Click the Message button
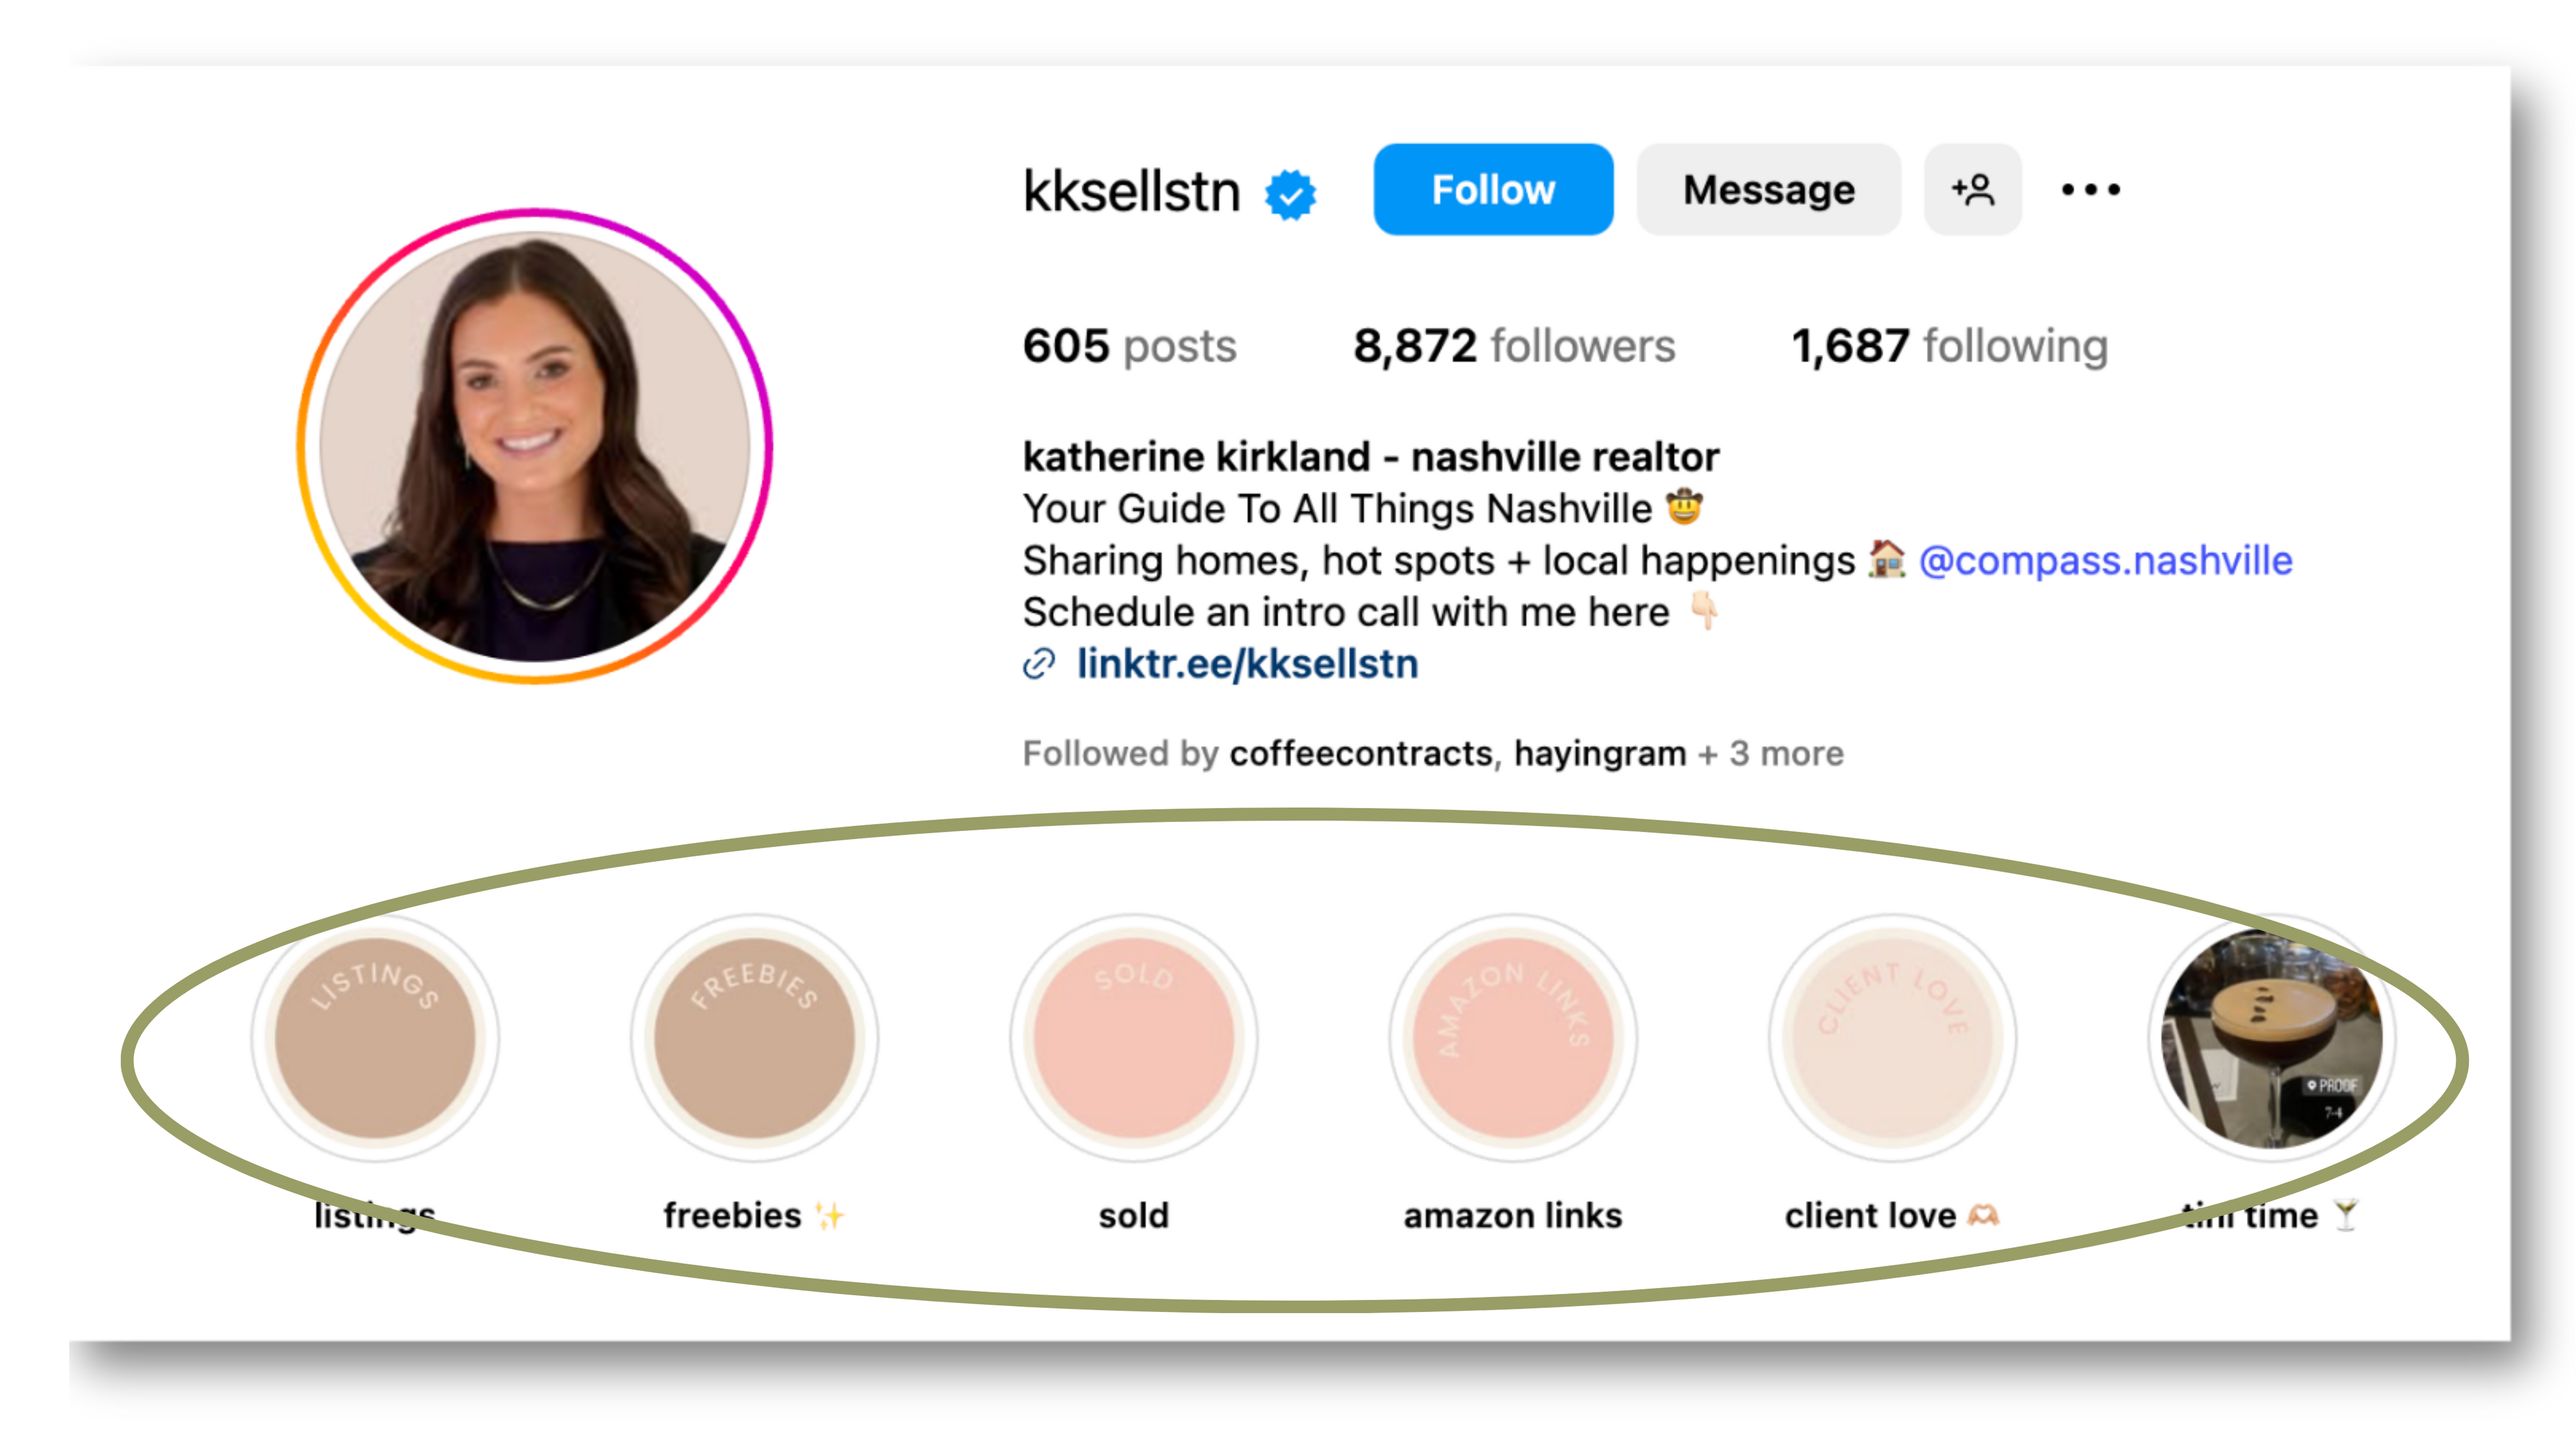The width and height of the screenshot is (2576, 1448). point(1768,190)
